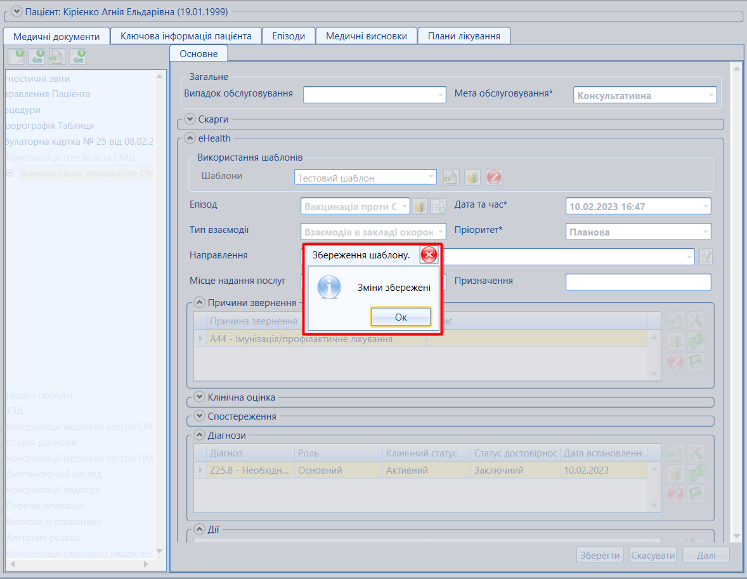Click the create episode icon next to Епізод
Viewport: 747px width, 579px height.
pyautogui.click(x=438, y=206)
